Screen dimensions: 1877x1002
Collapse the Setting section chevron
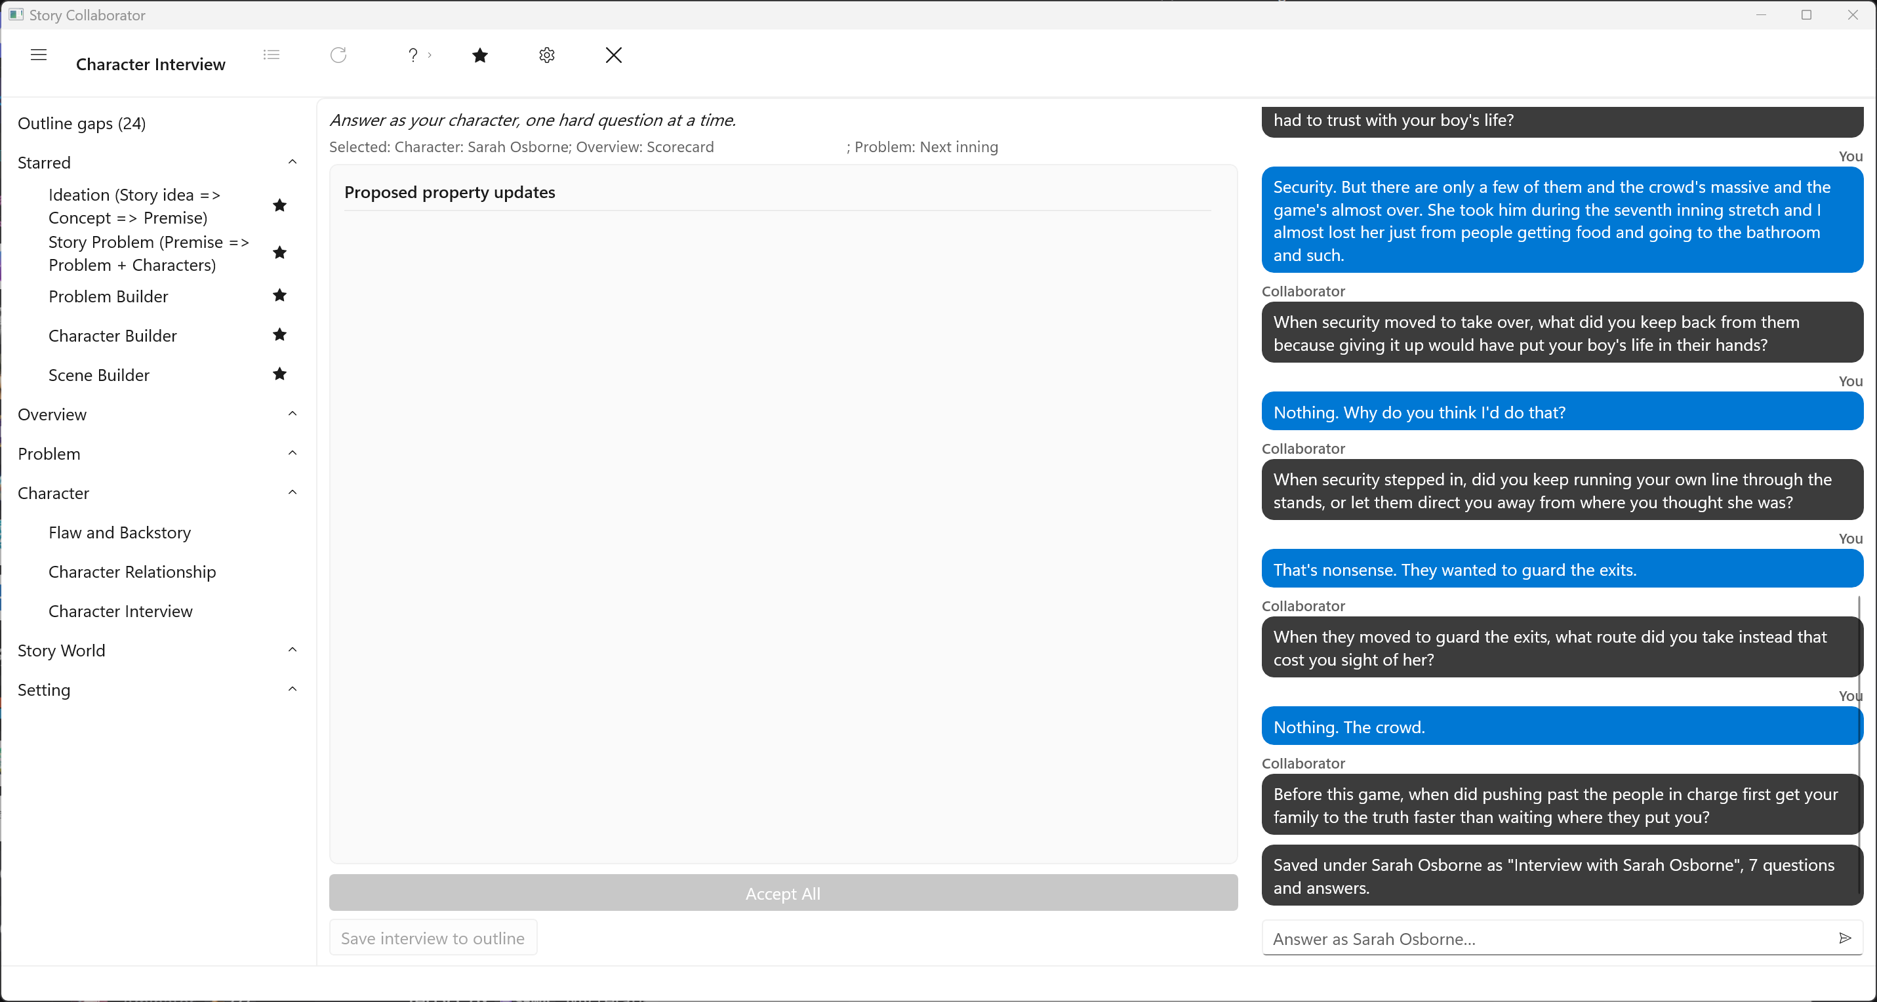[x=293, y=689]
